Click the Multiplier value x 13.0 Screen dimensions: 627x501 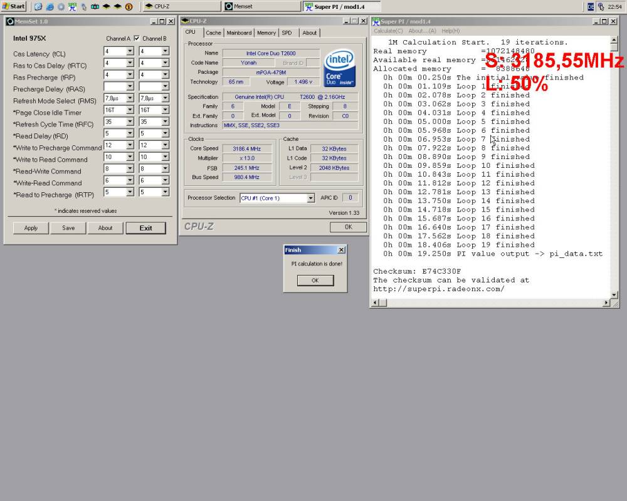pyautogui.click(x=246, y=158)
